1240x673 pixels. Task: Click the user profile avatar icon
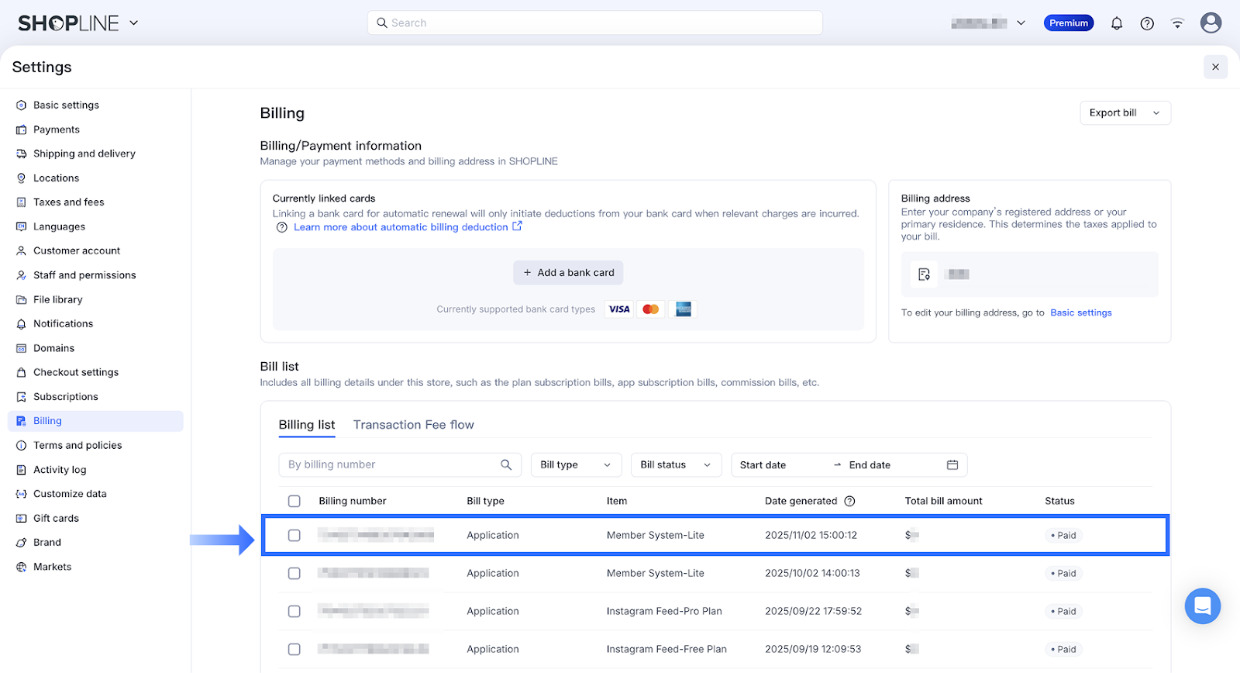(x=1211, y=23)
